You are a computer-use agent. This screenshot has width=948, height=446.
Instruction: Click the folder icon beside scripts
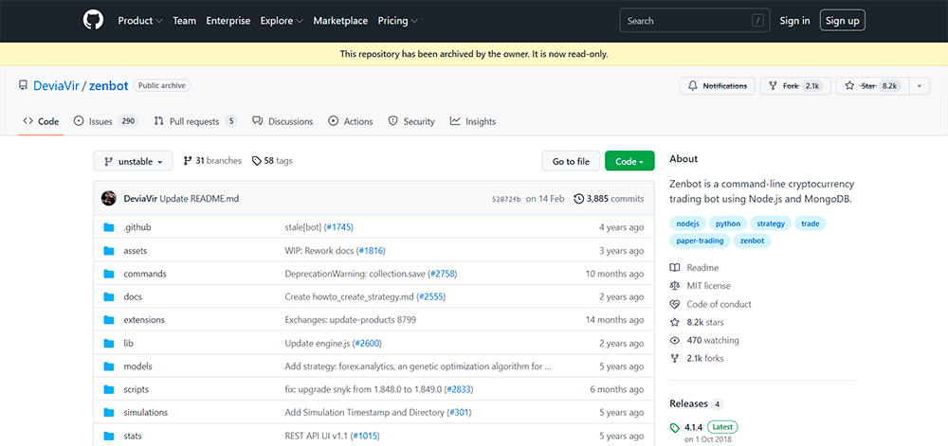click(x=109, y=389)
